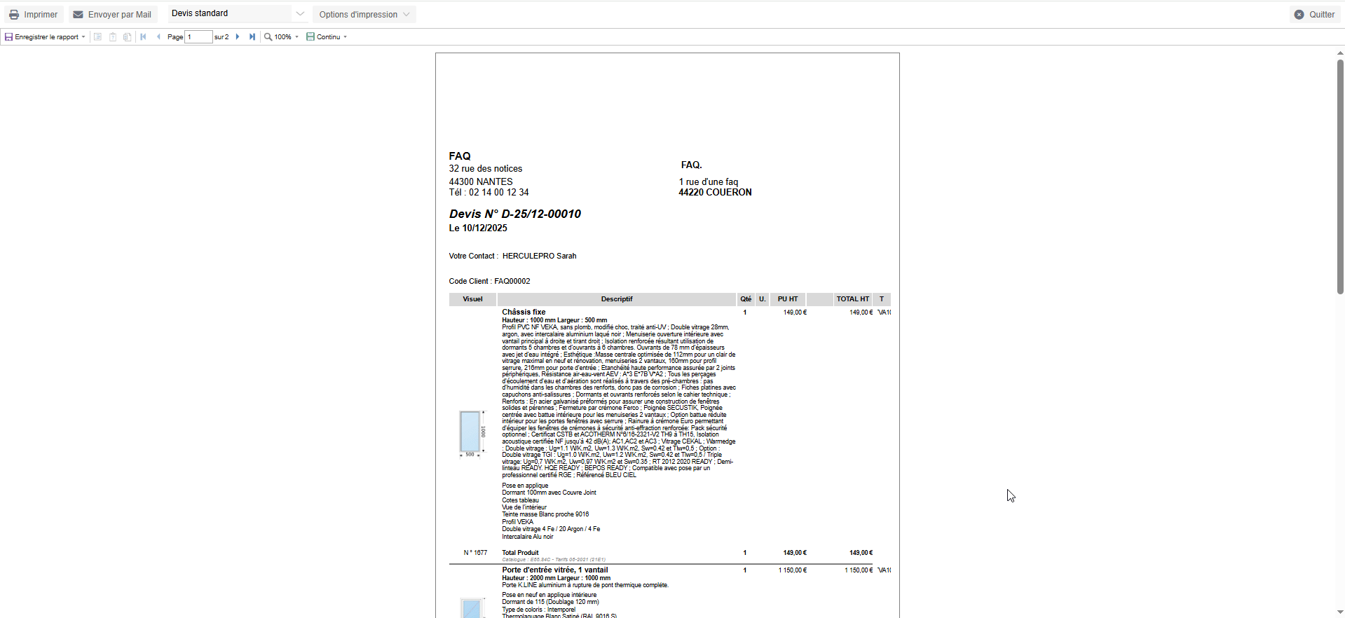
Task: Click the 'Descriptif' column header
Action: pyautogui.click(x=617, y=299)
